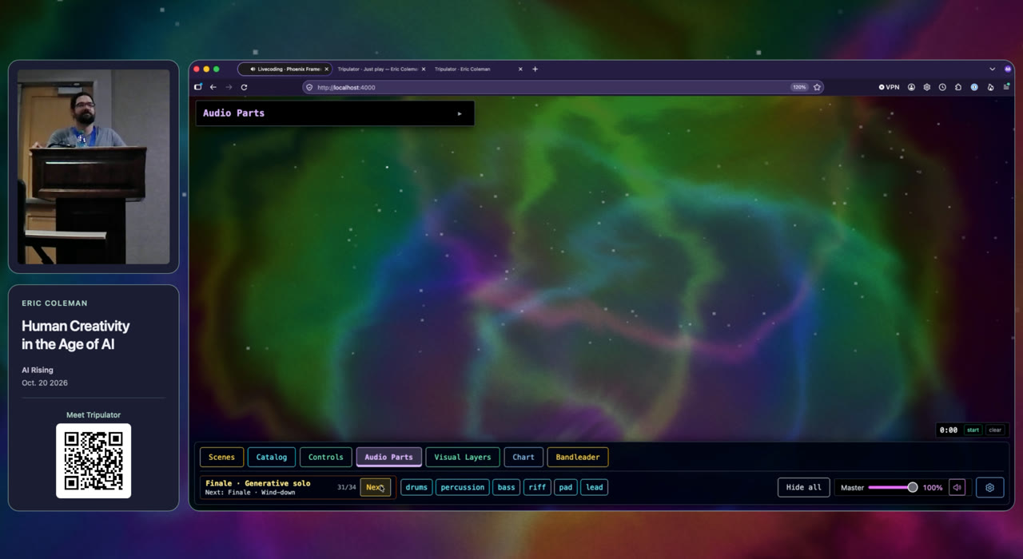Open the VPN toolbar control
The width and height of the screenshot is (1023, 559).
890,87
